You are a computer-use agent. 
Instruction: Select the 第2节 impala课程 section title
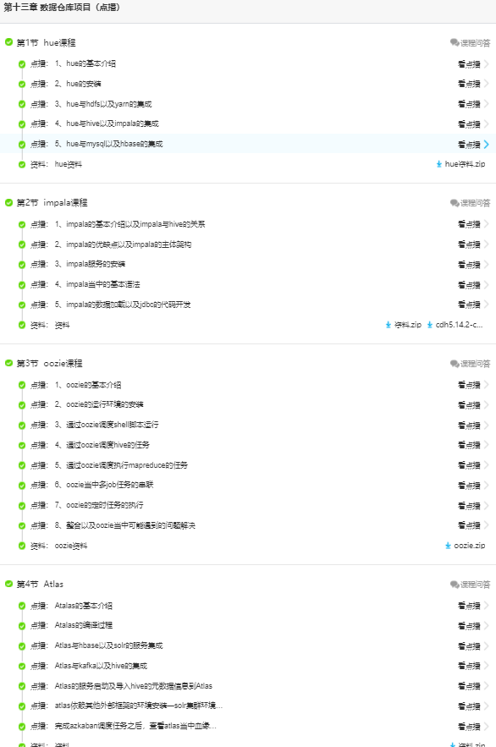[52, 202]
